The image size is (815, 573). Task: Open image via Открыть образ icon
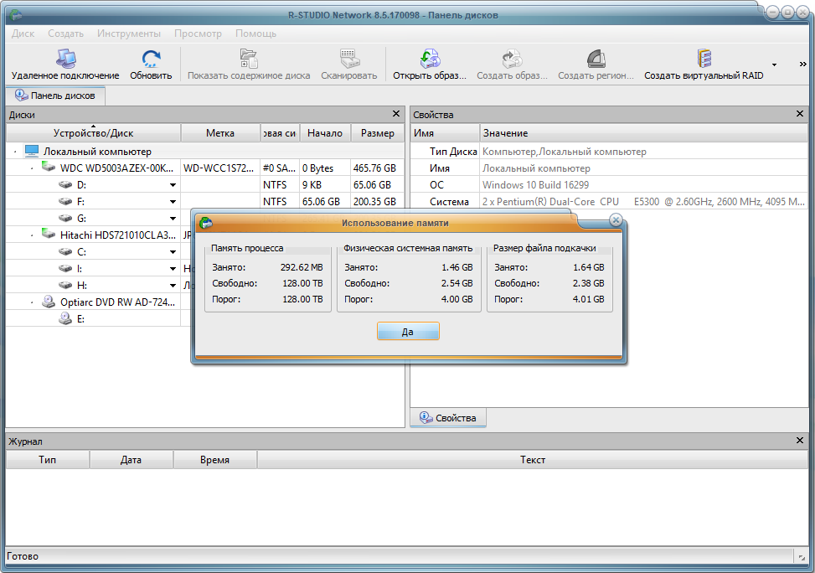coord(430,59)
